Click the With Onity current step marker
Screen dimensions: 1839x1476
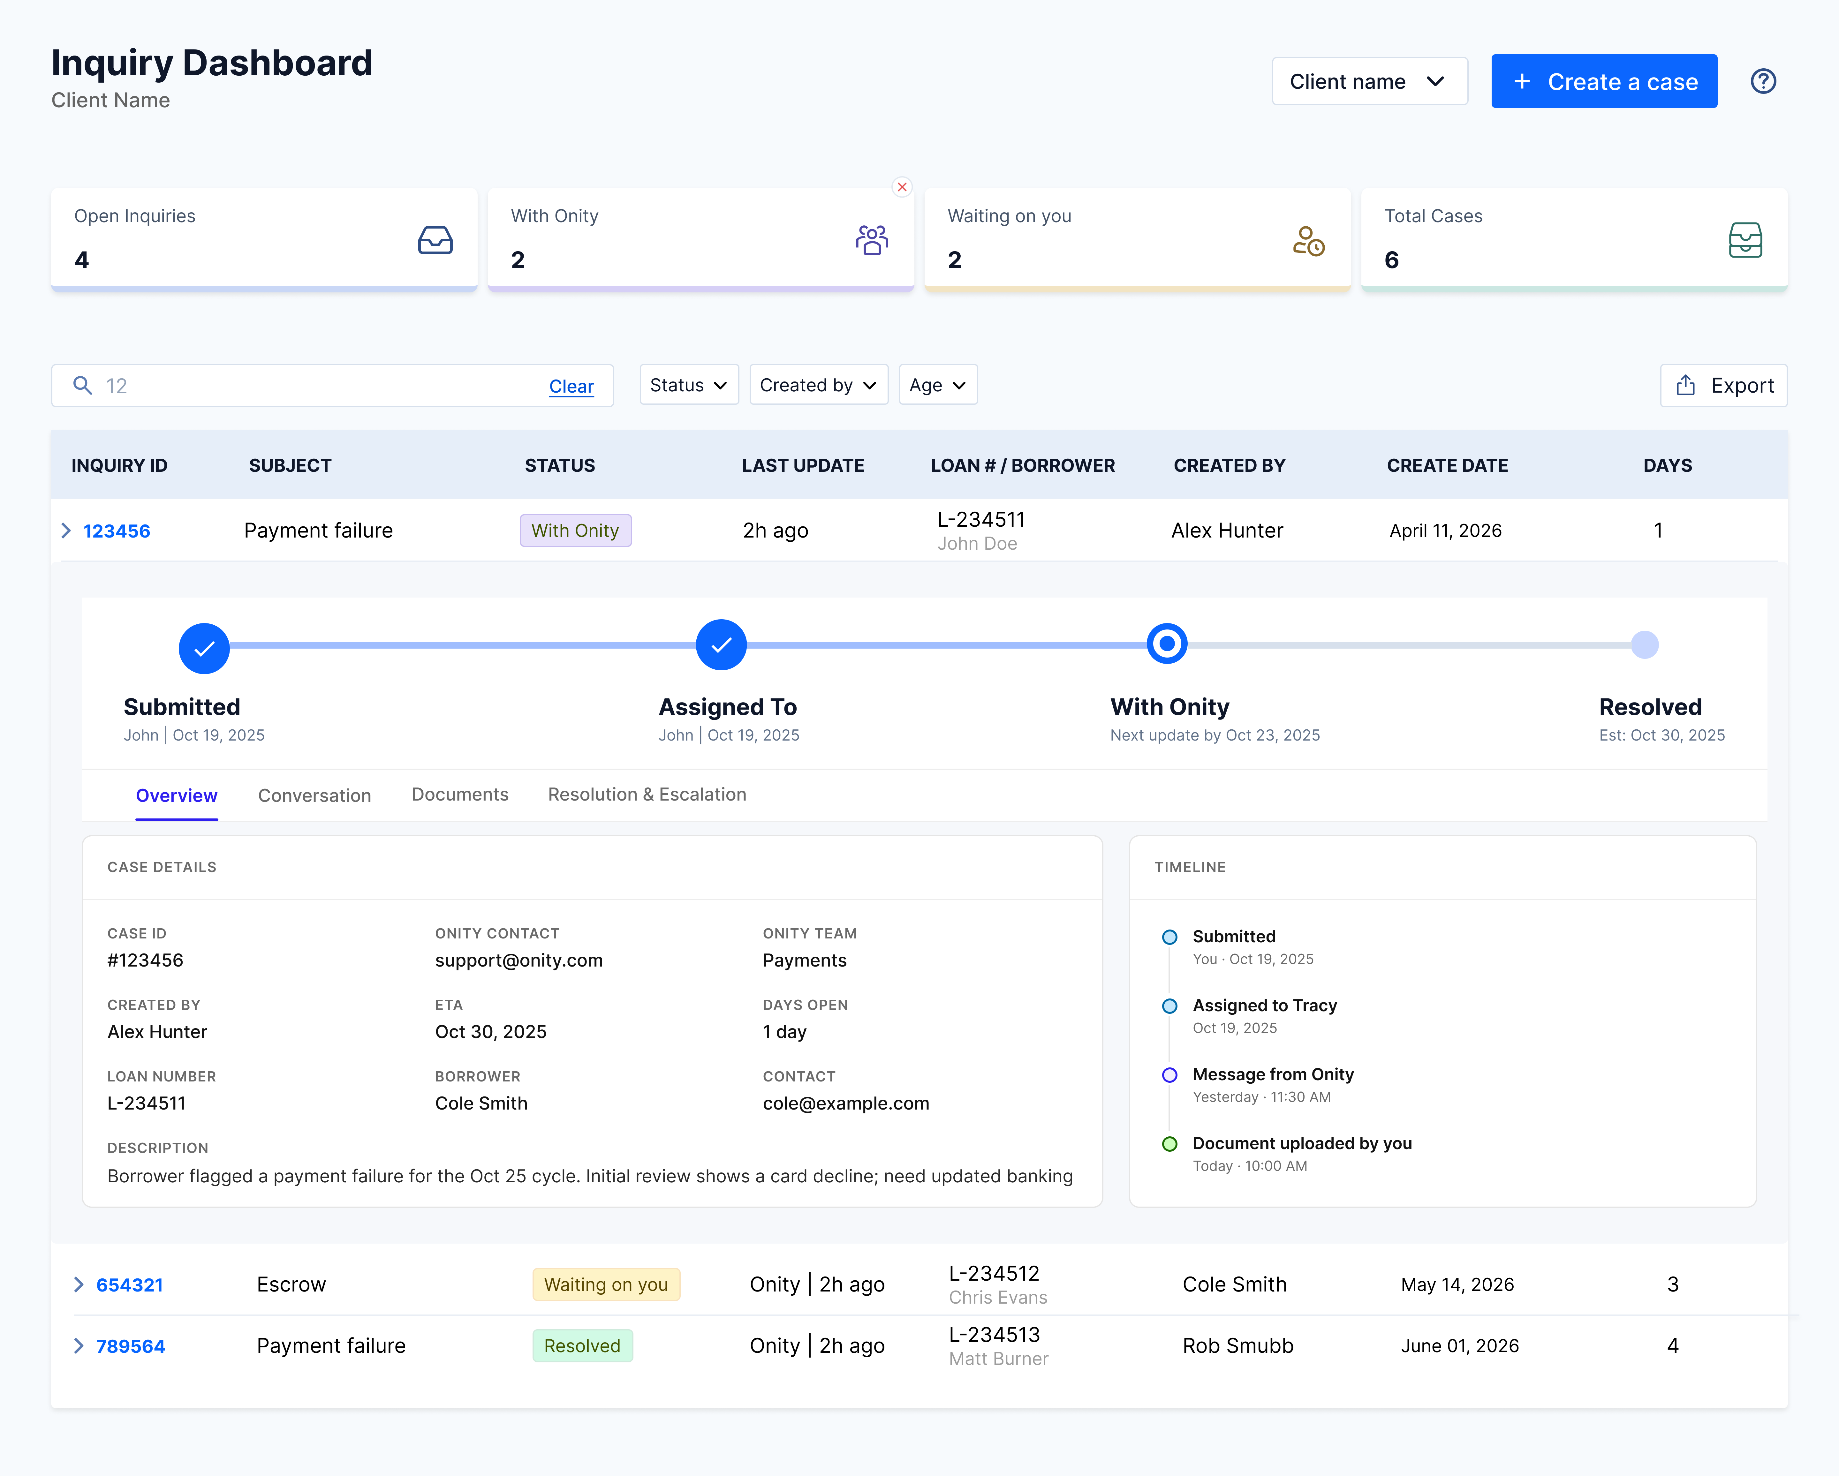click(x=1167, y=644)
